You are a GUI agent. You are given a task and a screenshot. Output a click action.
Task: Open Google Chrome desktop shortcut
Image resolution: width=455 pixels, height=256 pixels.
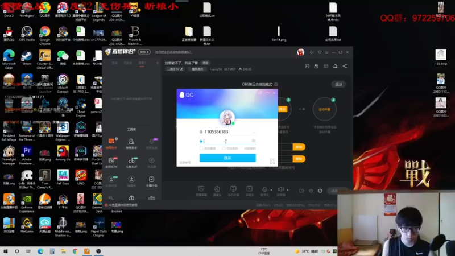[45, 35]
